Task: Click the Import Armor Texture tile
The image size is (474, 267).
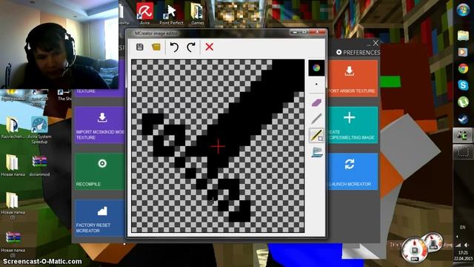Action: coord(353,79)
